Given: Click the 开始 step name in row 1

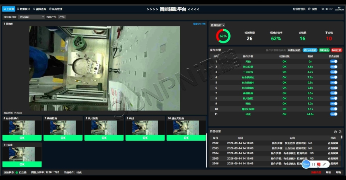Looking at the screenshot, I should pyautogui.click(x=248, y=61).
